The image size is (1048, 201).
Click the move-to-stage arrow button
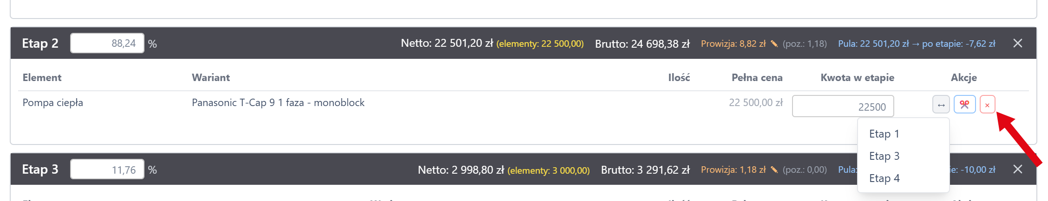pos(941,105)
